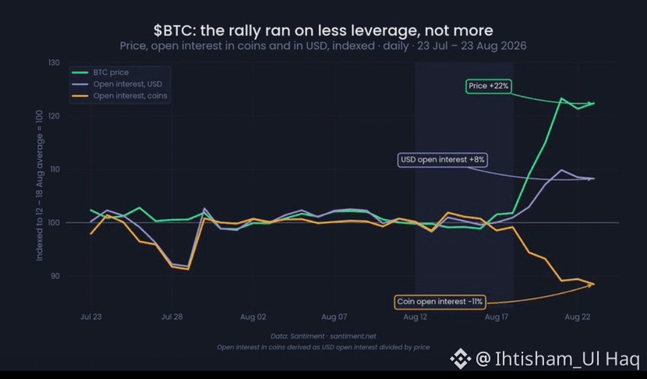This screenshot has height=379, width=647.
Task: Click the green BTC price legend line
Action: [x=80, y=73]
